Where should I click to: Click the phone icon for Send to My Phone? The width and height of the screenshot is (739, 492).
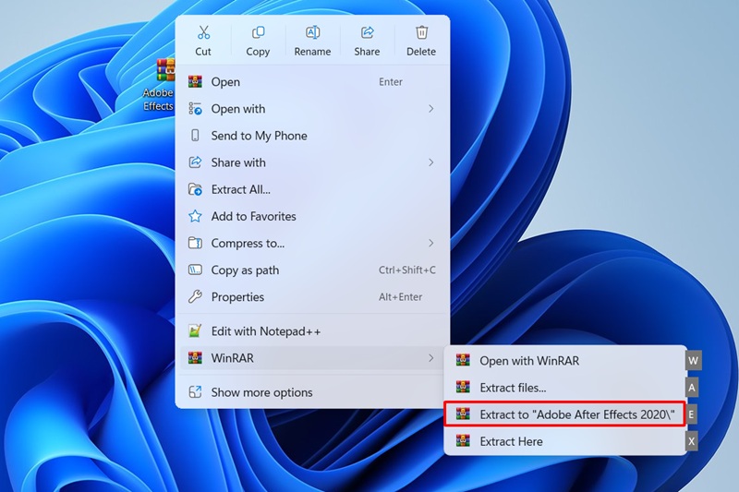point(195,136)
